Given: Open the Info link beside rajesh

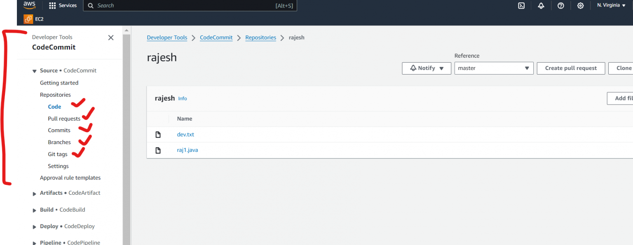Looking at the screenshot, I should [183, 98].
